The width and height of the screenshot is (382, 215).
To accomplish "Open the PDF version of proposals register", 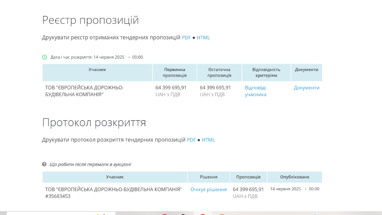I will [186, 38].
